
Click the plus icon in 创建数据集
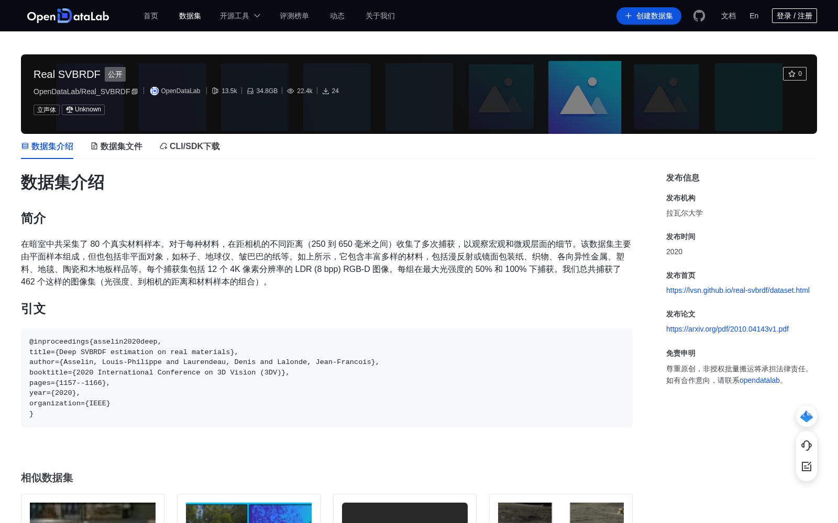tap(629, 16)
